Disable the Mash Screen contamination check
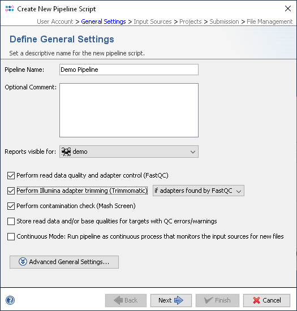297x311 pixels. (11, 206)
